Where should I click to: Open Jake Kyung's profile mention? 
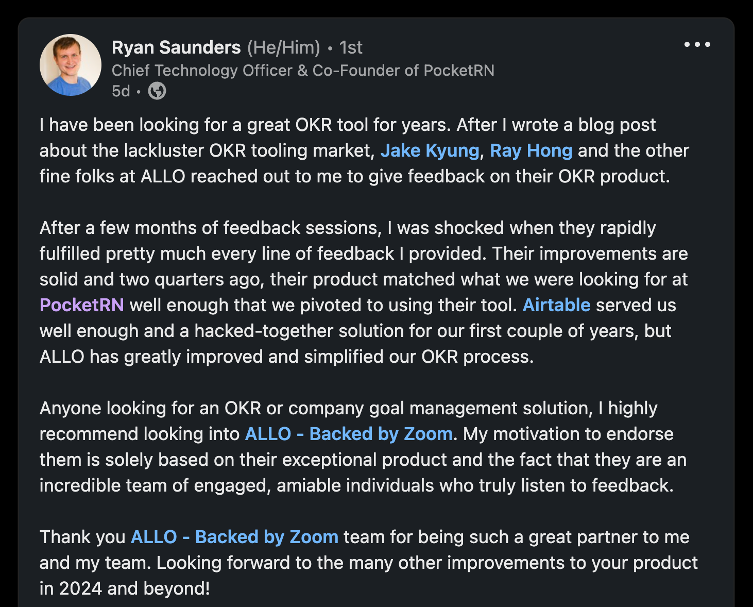[430, 150]
